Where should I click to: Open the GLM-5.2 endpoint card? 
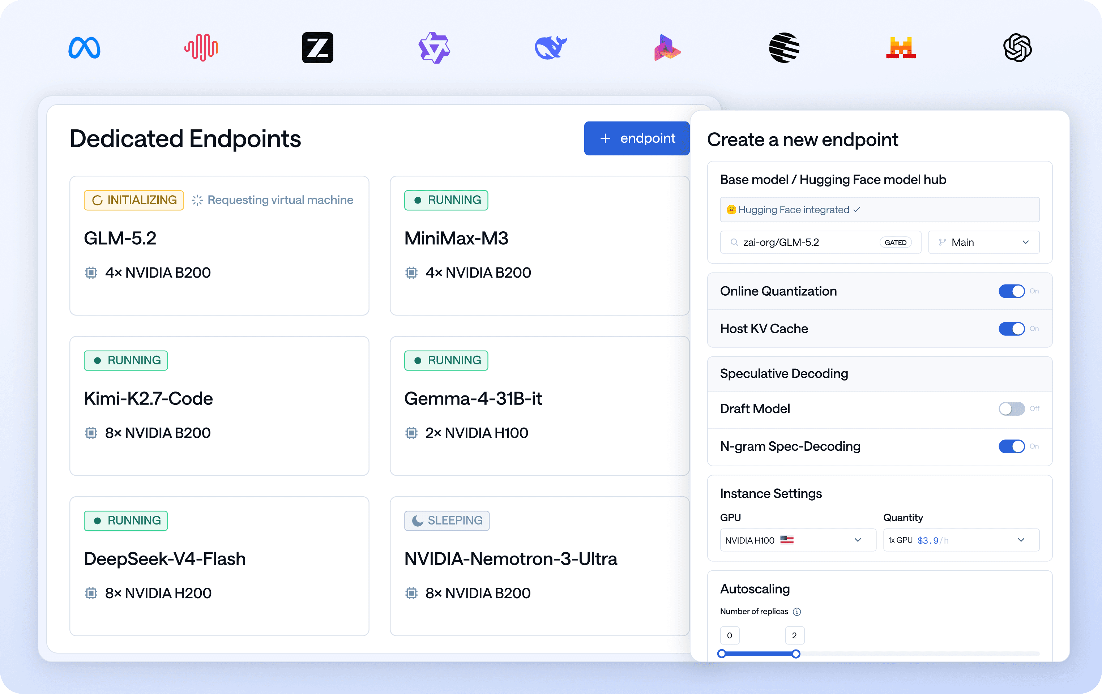(x=219, y=246)
